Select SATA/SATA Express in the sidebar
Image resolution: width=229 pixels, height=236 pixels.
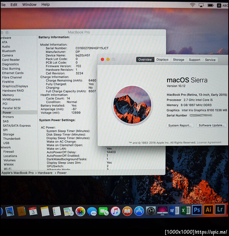click(x=17, y=126)
